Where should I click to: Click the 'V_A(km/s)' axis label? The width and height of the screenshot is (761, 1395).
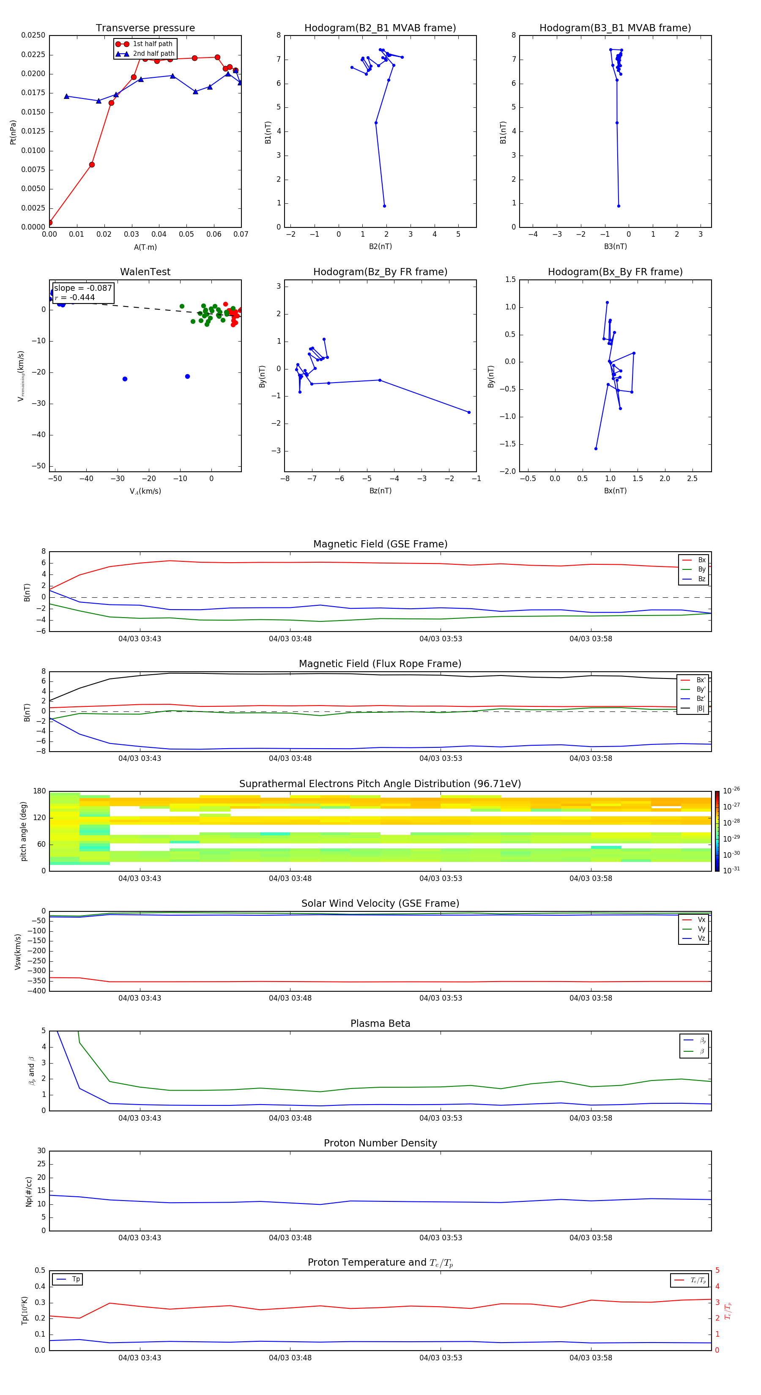pyautogui.click(x=145, y=491)
